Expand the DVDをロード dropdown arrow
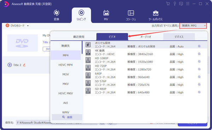Image resolution: width=212 pixels, height=130 pixels. click(x=28, y=26)
